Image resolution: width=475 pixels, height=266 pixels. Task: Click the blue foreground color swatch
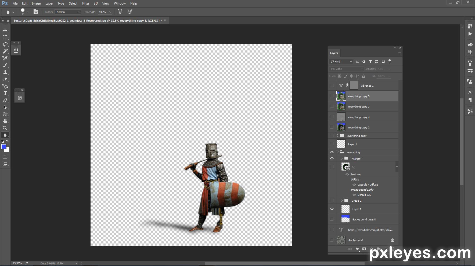(x=3, y=146)
